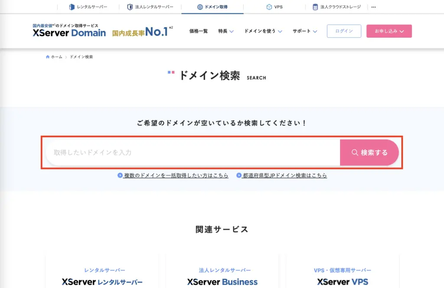The width and height of the screenshot is (444, 288).
Task: Open the 法人レンタルサーバー top tab
Action: pos(150,7)
